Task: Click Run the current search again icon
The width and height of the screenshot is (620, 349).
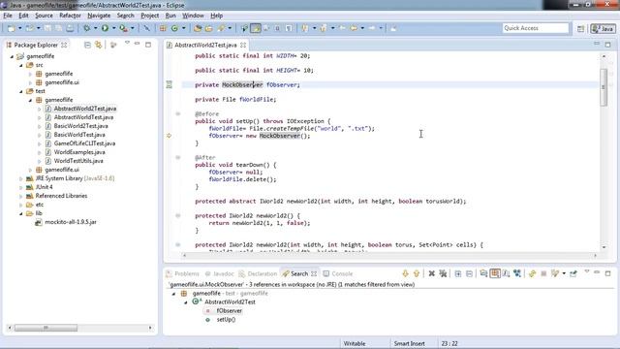Action: 532,273
